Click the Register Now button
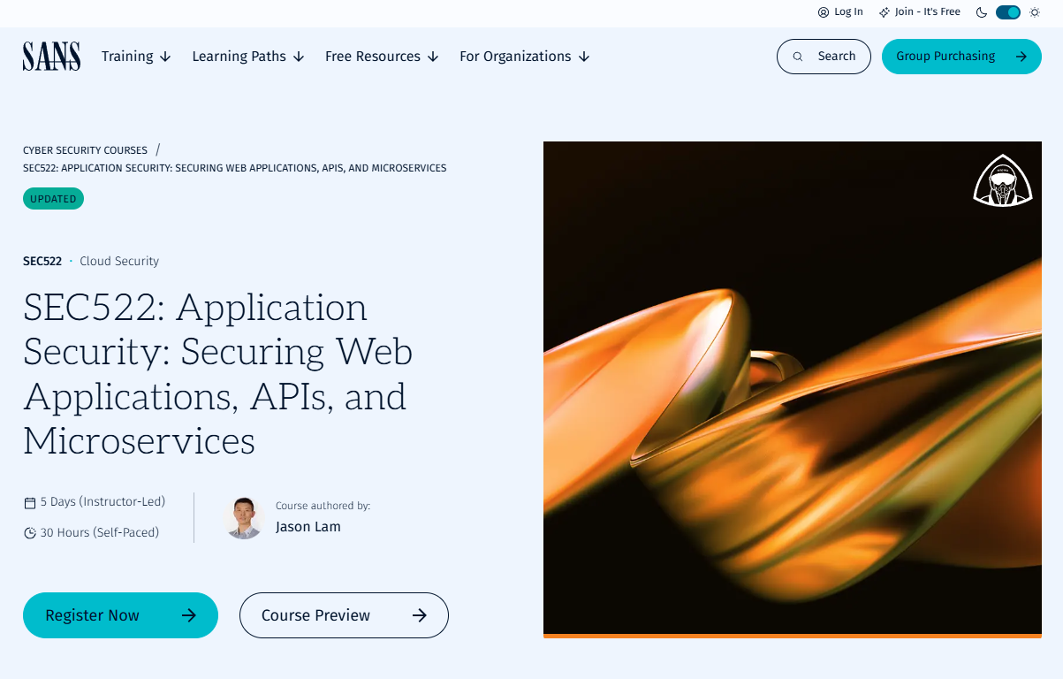Screen dimensions: 1063x679 120,615
